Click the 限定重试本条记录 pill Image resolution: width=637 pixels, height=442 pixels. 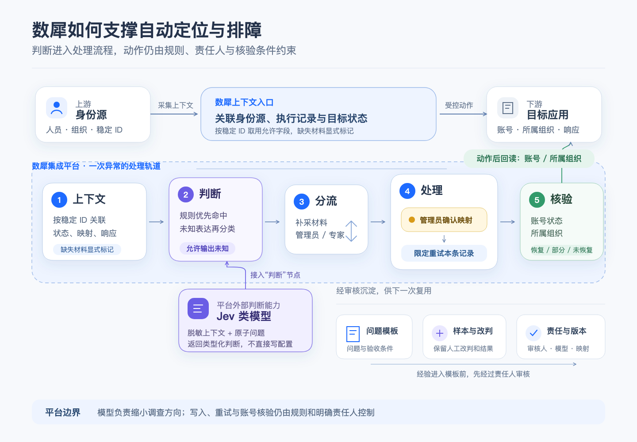pos(444,253)
